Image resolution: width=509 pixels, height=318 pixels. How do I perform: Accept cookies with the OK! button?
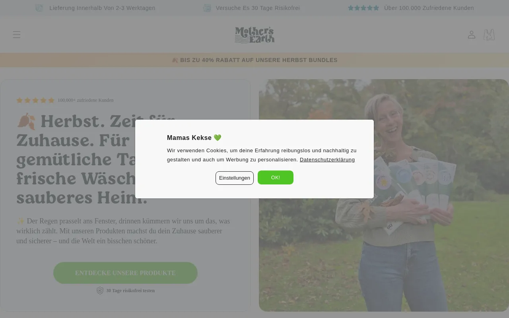tap(276, 177)
